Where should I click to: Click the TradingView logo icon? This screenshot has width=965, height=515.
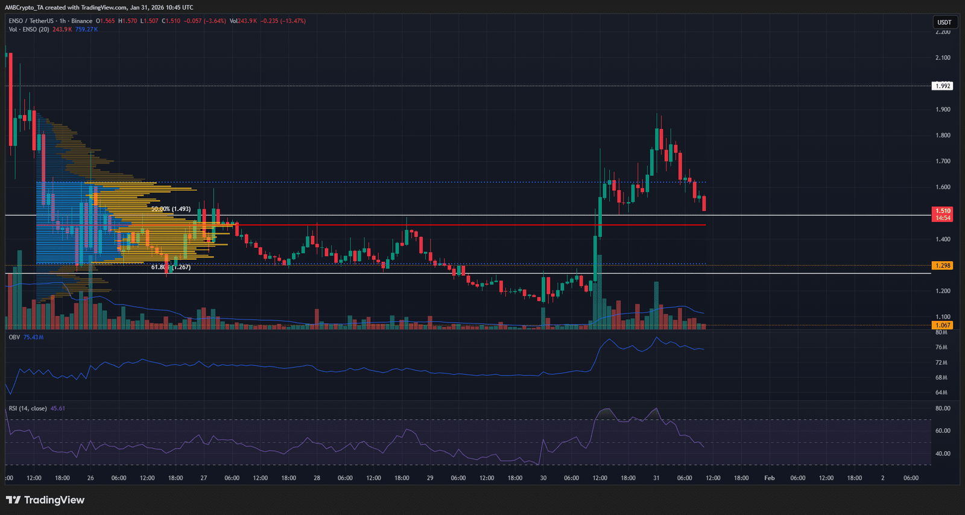point(13,500)
